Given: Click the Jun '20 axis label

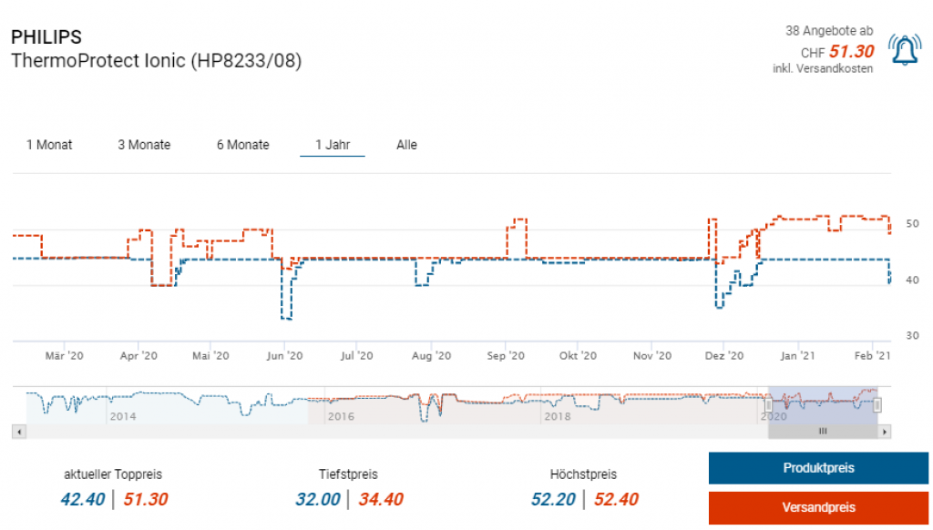Looking at the screenshot, I should click(284, 356).
